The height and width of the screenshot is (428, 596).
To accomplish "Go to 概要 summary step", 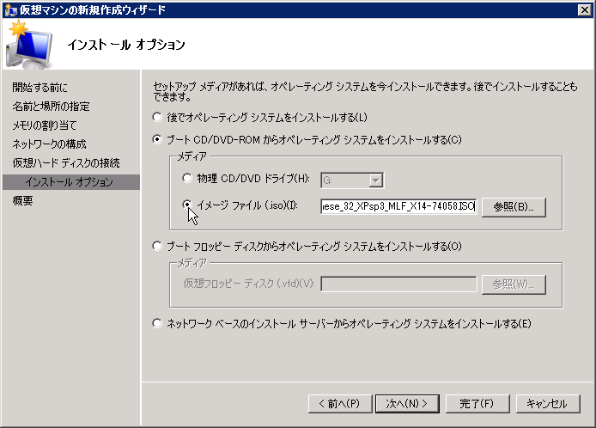I will coord(23,200).
